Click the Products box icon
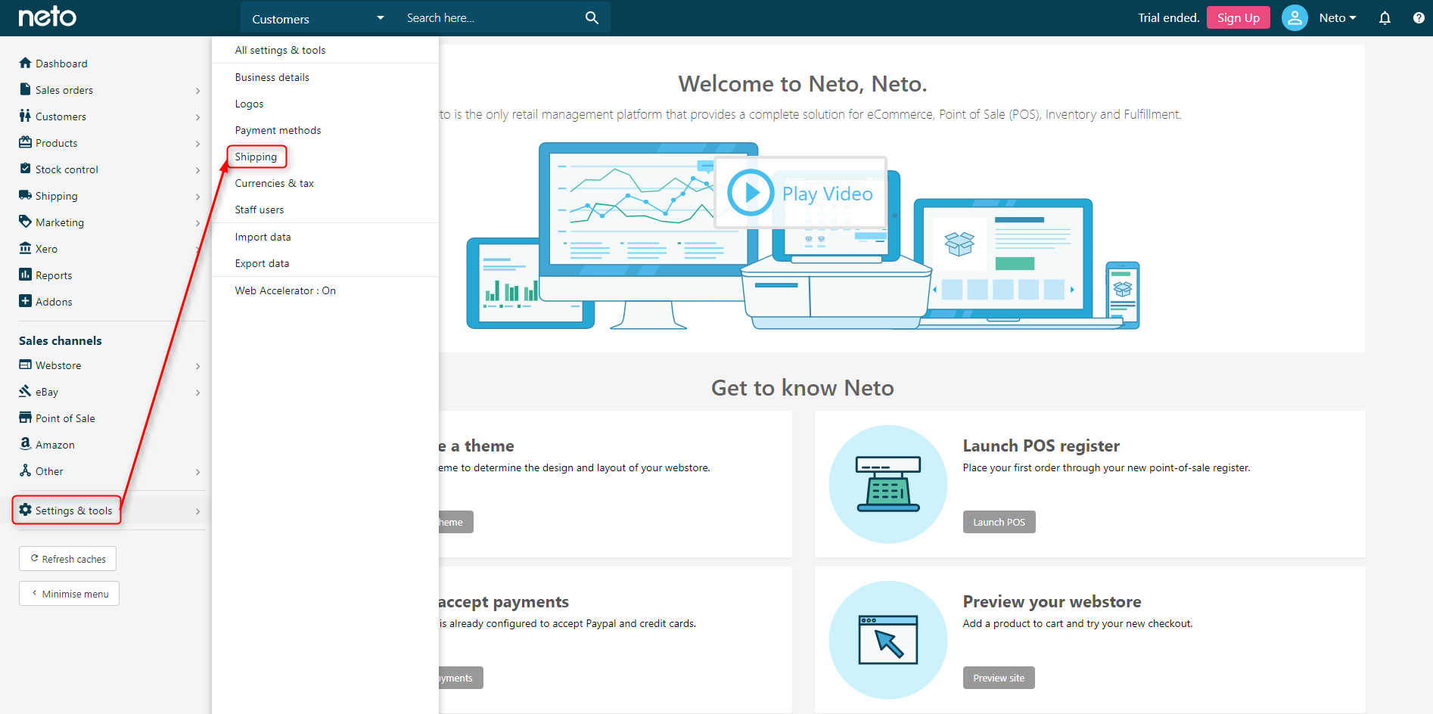This screenshot has height=714, width=1433. coord(25,142)
